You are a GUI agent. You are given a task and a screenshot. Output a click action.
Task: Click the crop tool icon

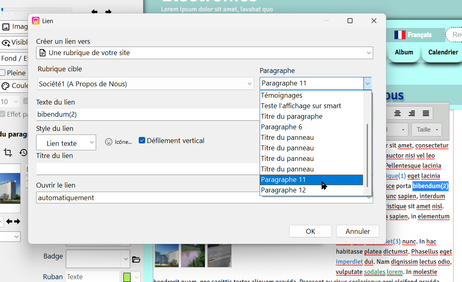tap(8, 152)
